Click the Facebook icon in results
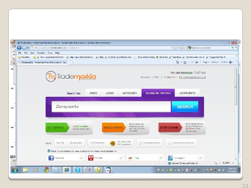251x188 pixels. coord(51,158)
